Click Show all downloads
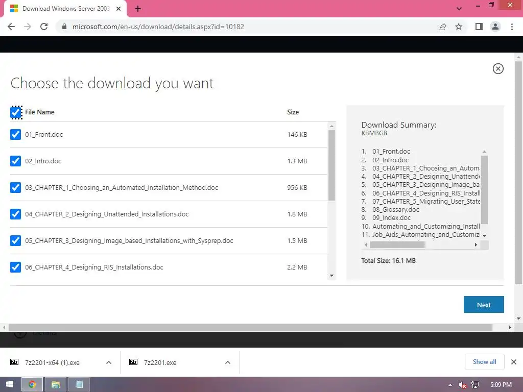This screenshot has height=392, width=523. pos(484,362)
